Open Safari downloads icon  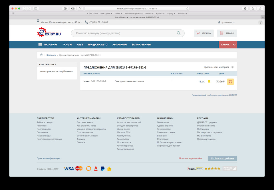tap(245, 8)
